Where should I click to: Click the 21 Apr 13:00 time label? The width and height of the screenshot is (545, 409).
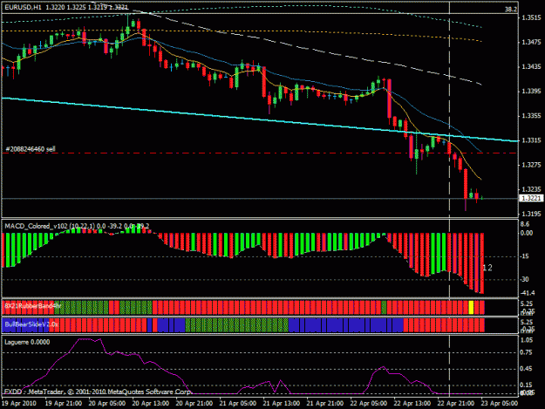click(x=282, y=404)
